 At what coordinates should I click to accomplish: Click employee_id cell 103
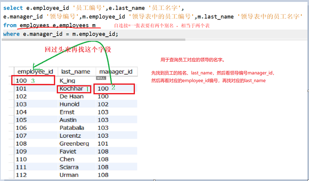coord(36,104)
